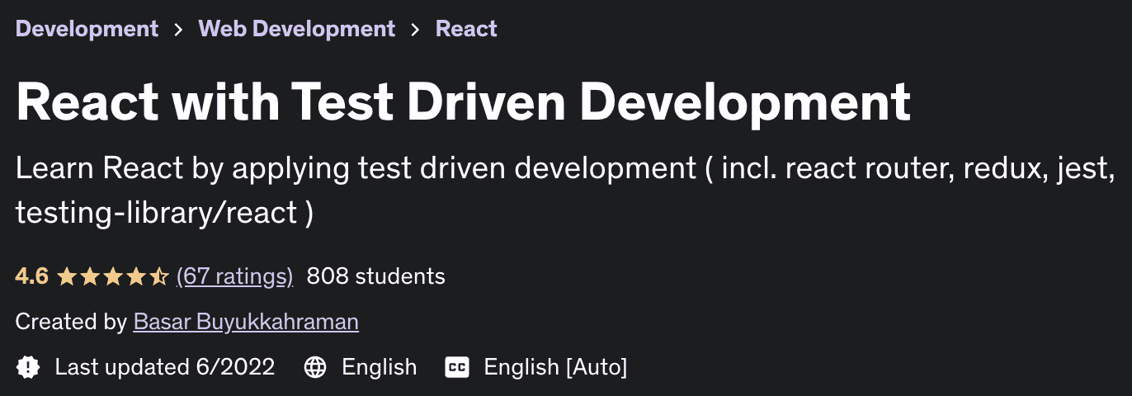Click the half-filled fifth rating star

tap(159, 276)
